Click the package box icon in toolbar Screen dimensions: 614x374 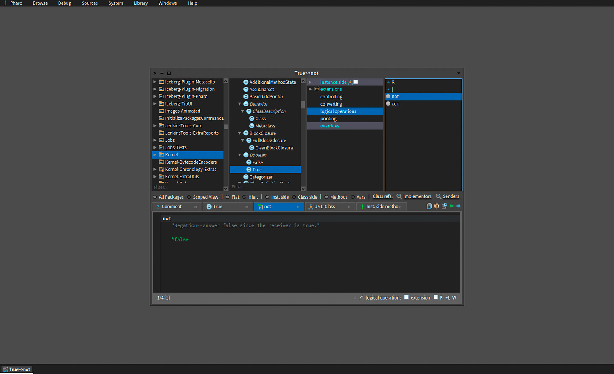tap(436, 206)
